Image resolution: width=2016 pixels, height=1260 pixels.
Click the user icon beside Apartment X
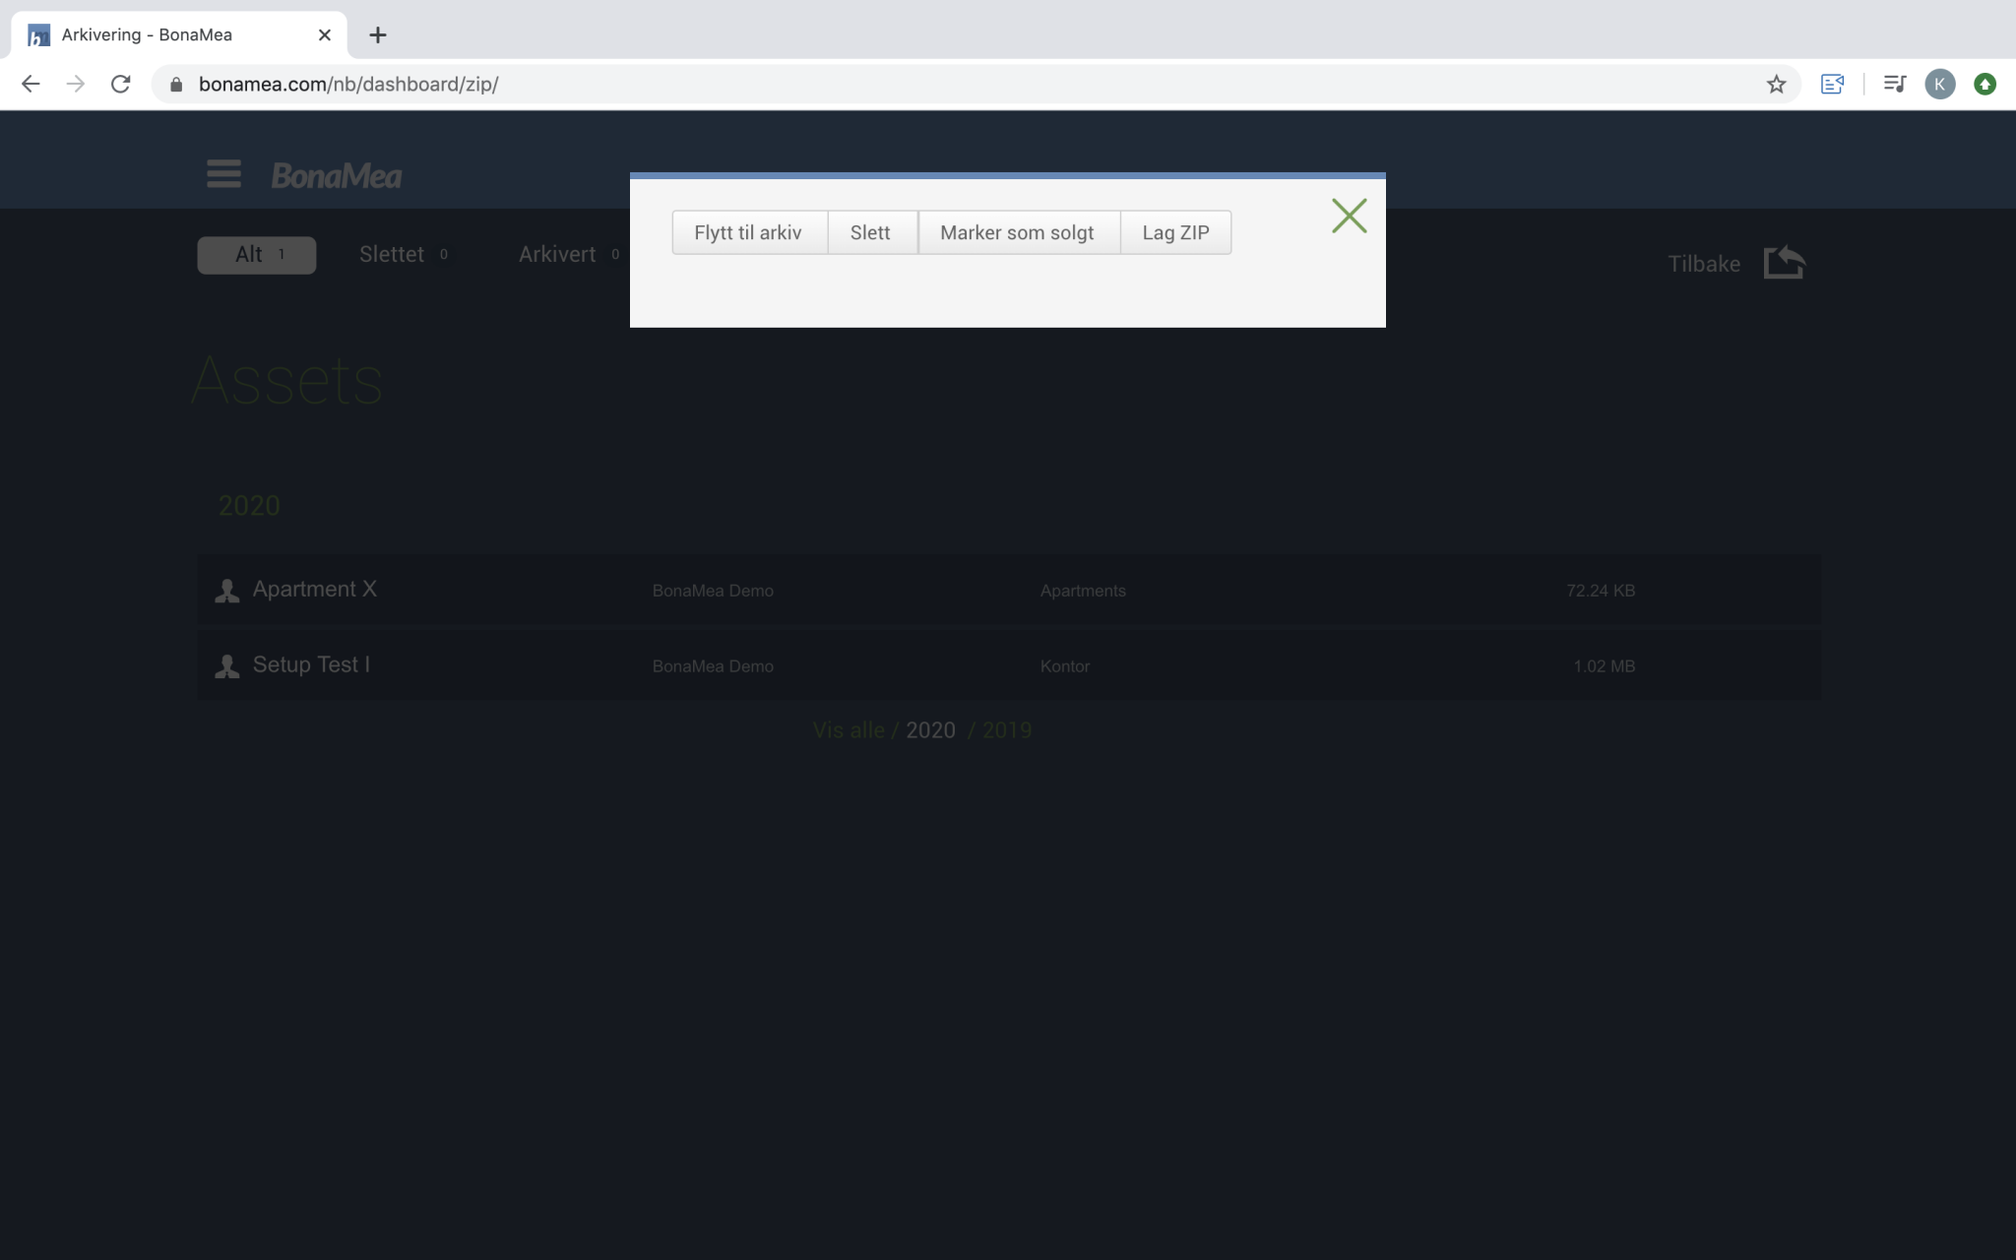(227, 591)
